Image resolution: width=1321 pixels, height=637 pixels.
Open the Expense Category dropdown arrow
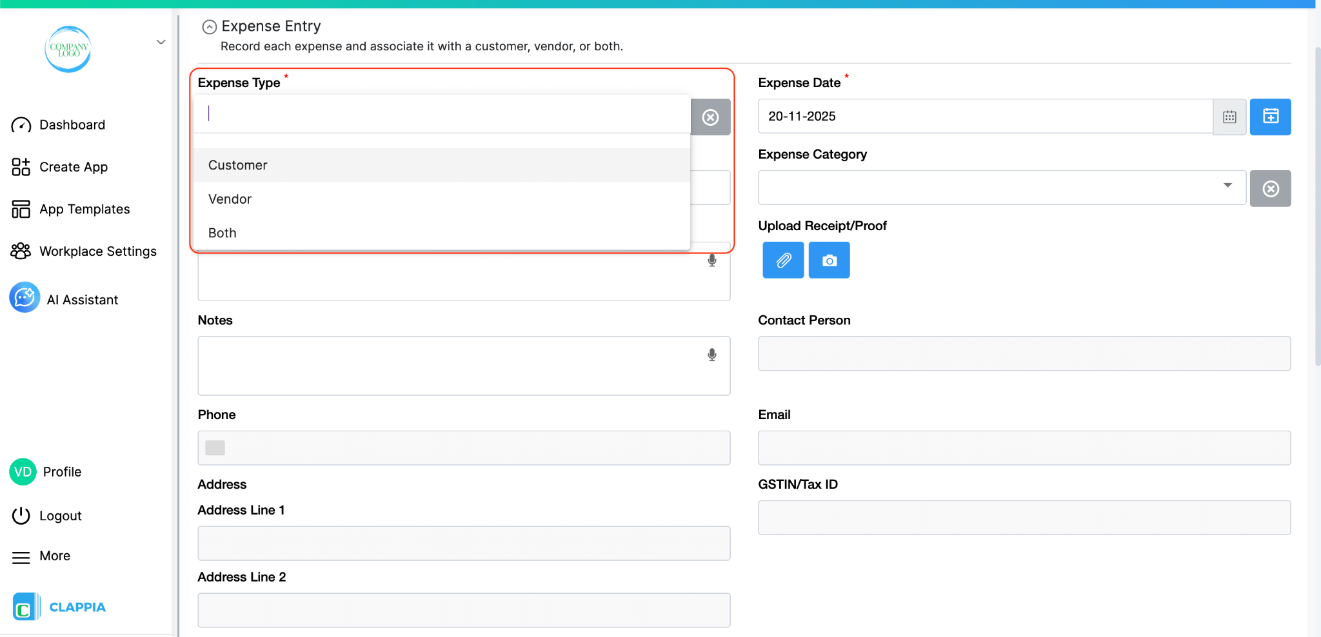click(1226, 187)
